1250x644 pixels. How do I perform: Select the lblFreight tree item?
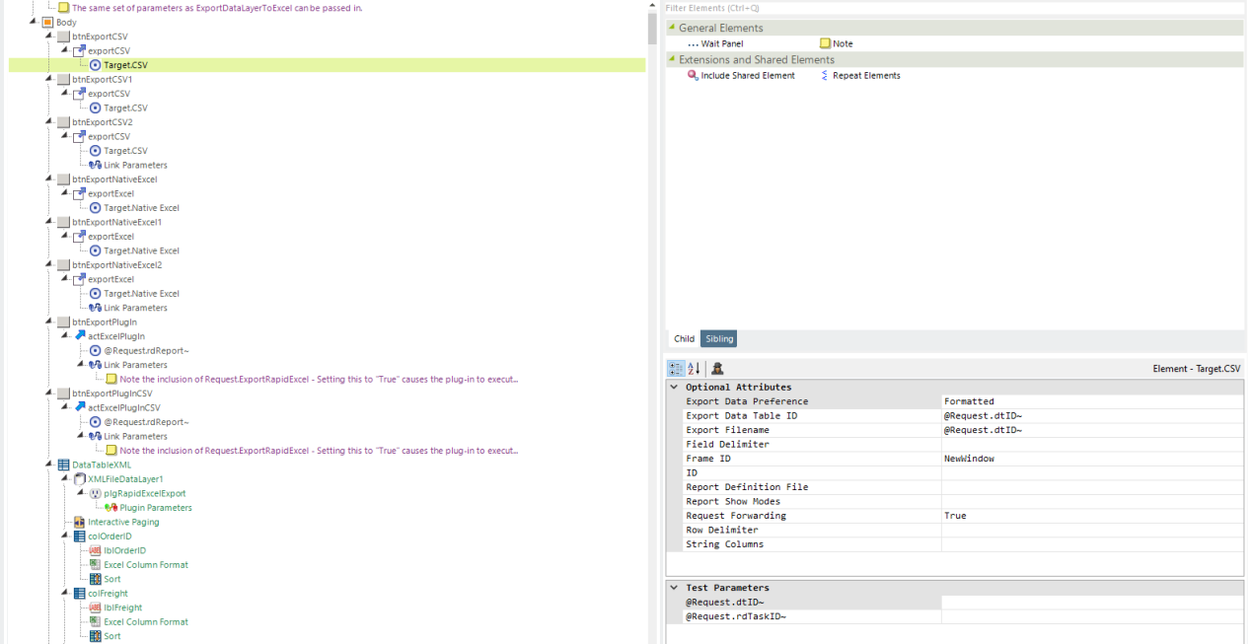click(123, 608)
